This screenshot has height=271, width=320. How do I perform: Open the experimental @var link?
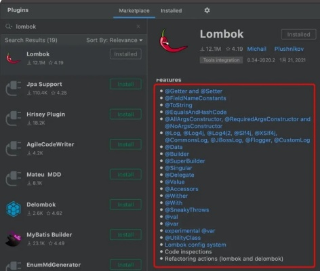pos(190,231)
